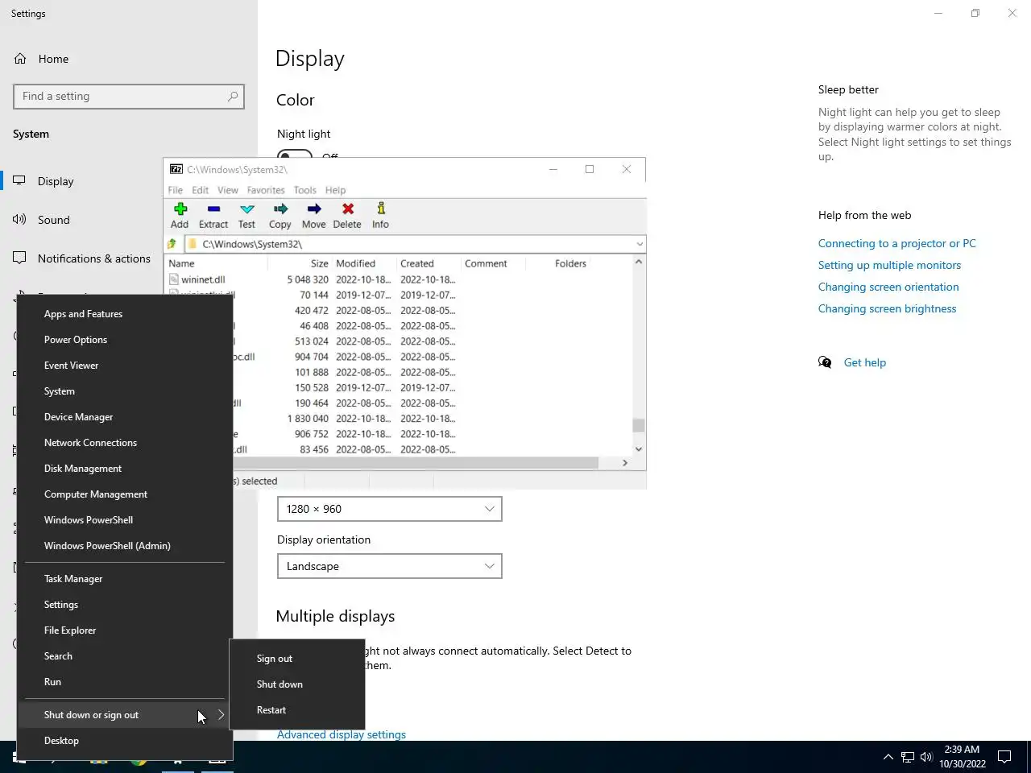Select Desktop at the menu bottom
Image resolution: width=1031 pixels, height=773 pixels.
pyautogui.click(x=125, y=741)
